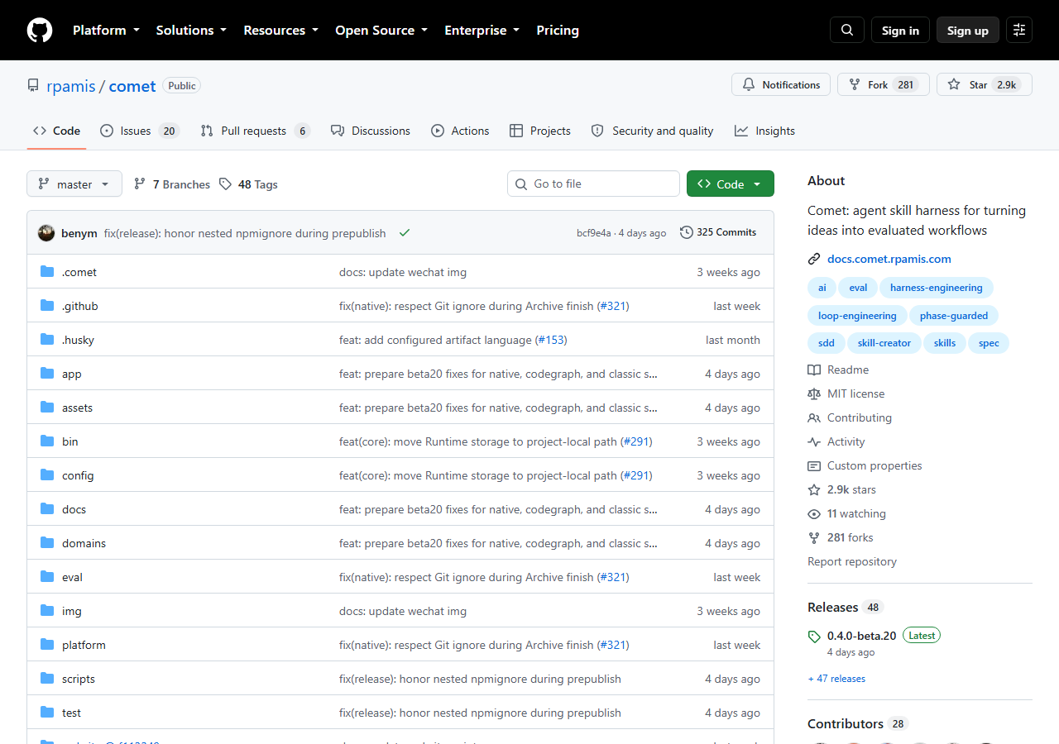Click the clock icon beside 325 Commits
The height and width of the screenshot is (744, 1059).
687,232
